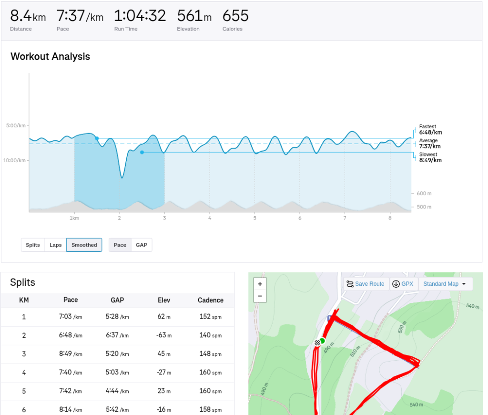The height and width of the screenshot is (415, 488).
Task: Click the left blue selection handle on the pace chart
Action: point(97,138)
